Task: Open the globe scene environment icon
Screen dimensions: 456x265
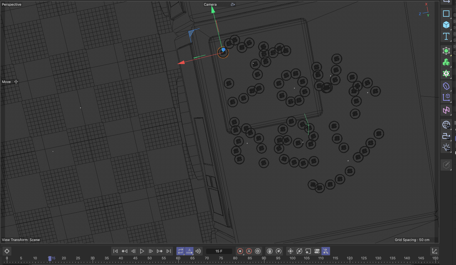Action: coord(446,125)
